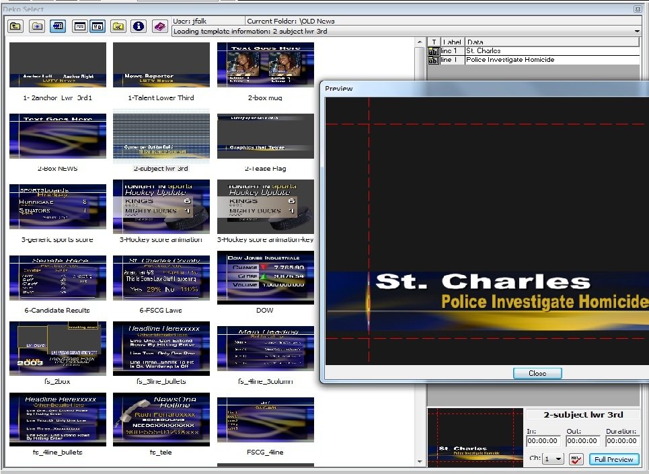The image size is (649, 474).
Task: Click the Police Investigate Homicide data cell
Action: [x=553, y=60]
